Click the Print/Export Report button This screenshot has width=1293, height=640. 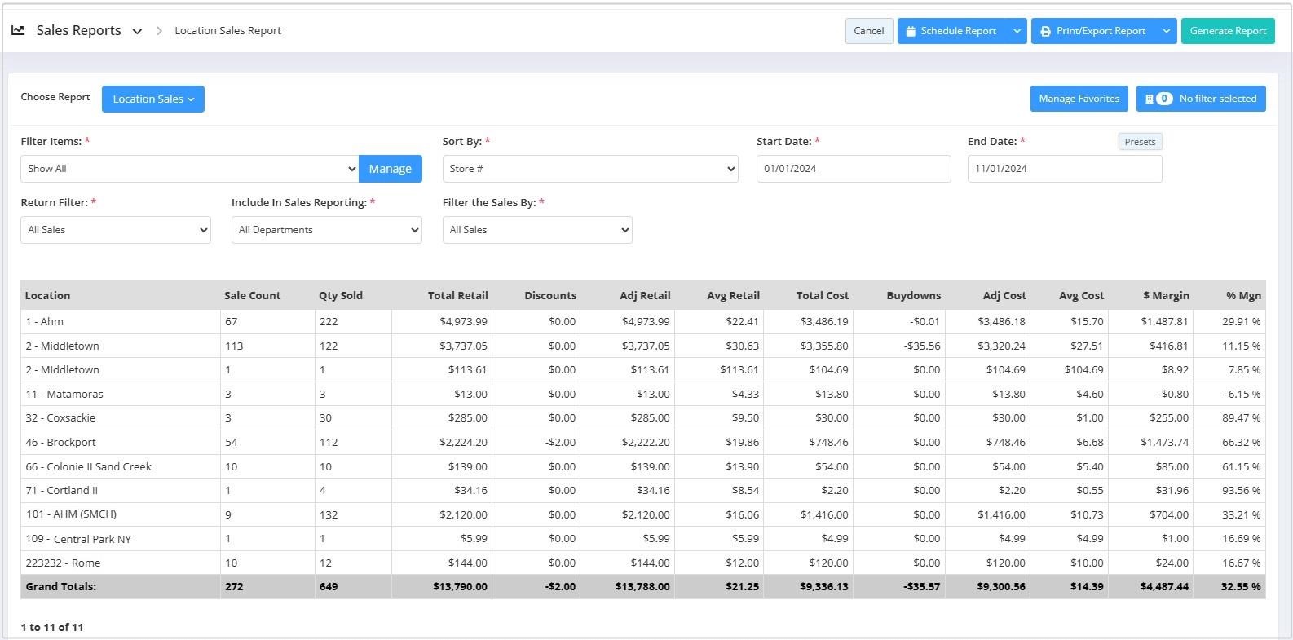[1094, 31]
